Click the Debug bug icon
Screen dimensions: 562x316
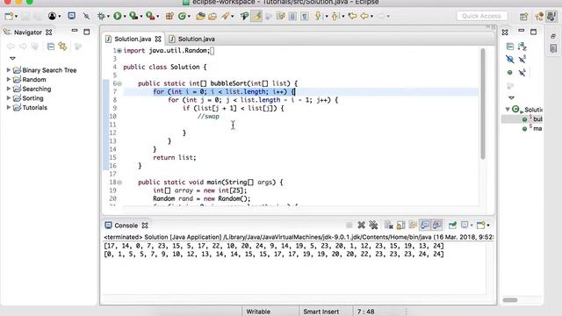coord(102,16)
